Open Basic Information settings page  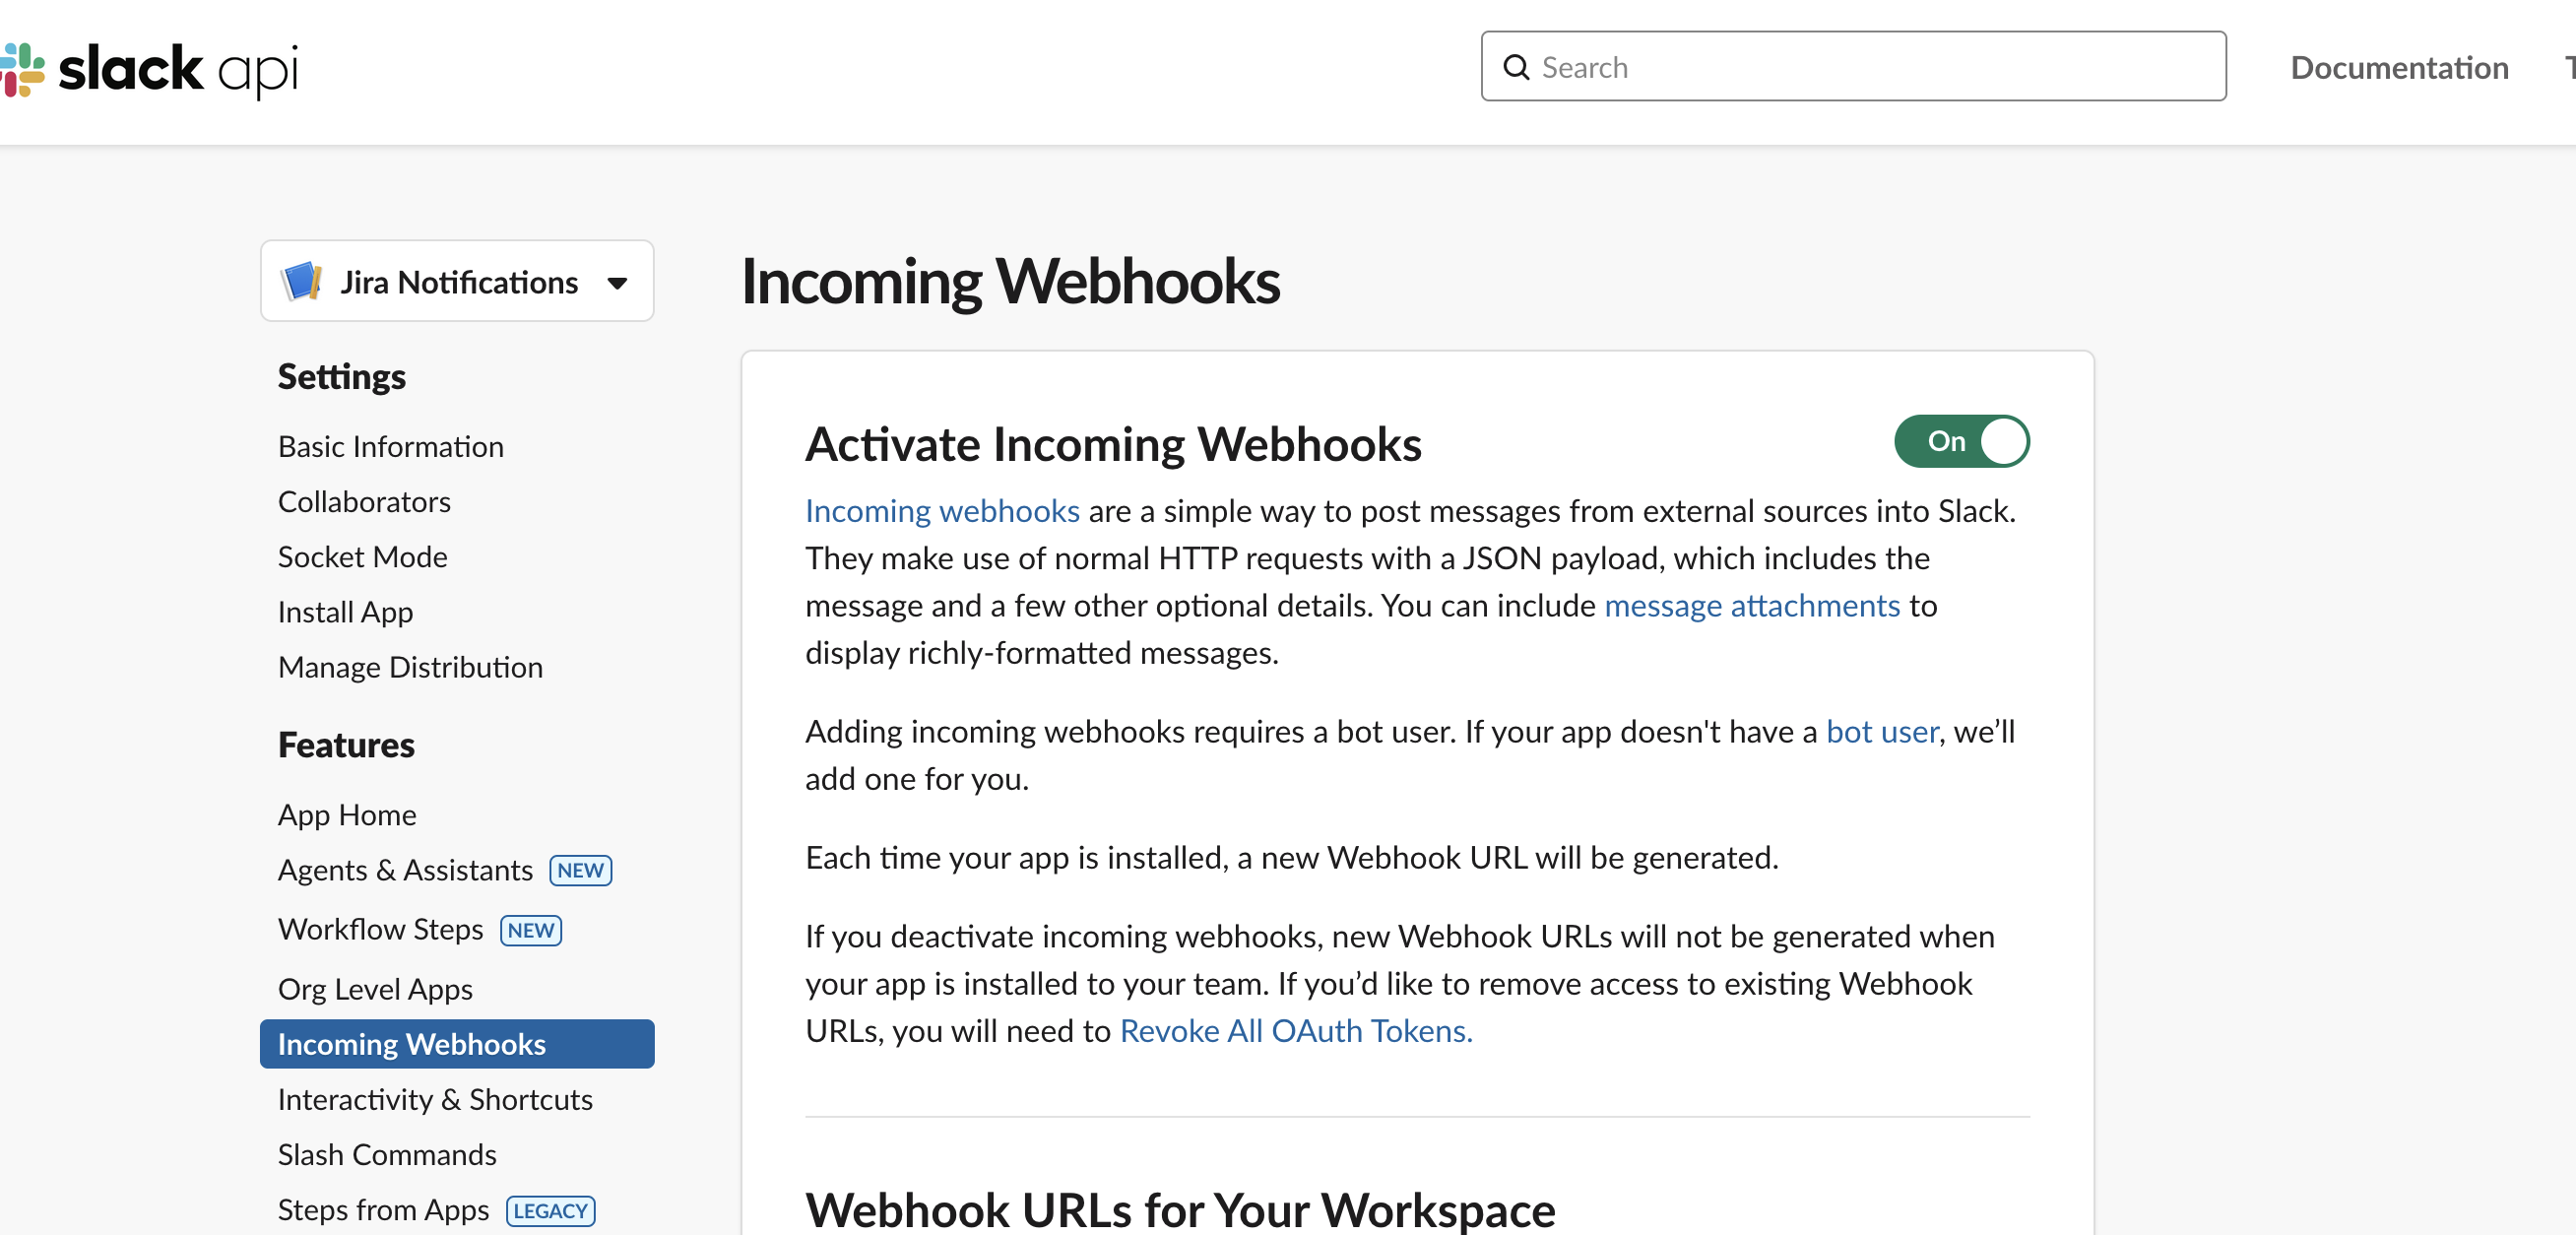pyautogui.click(x=390, y=446)
